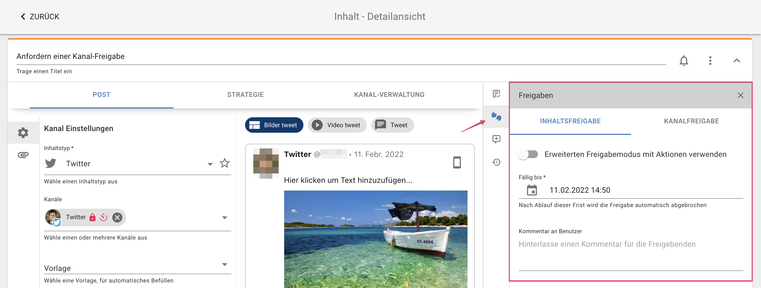Screen dimensions: 761x288
Task: Collapse the content card with the chevron
Action: point(736,61)
